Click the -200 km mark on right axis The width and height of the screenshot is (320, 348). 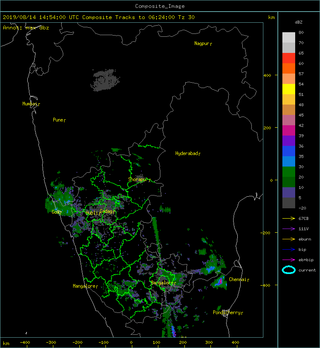265,233
